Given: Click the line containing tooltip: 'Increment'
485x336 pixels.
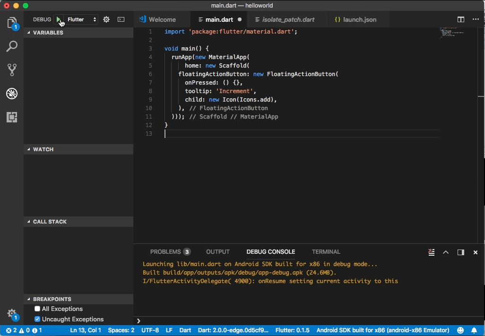Looking at the screenshot, I should point(220,91).
